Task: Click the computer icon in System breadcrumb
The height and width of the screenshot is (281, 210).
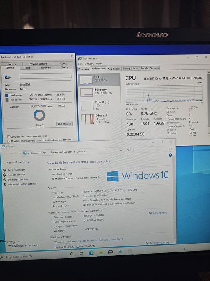Action: click(25, 153)
